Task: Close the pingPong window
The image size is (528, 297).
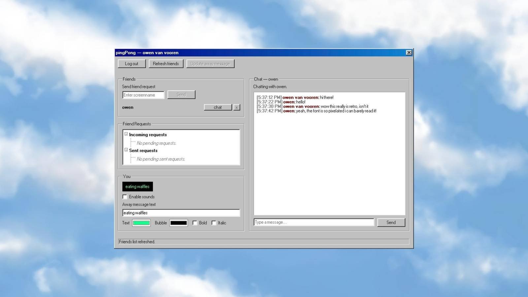Action: pos(409,52)
